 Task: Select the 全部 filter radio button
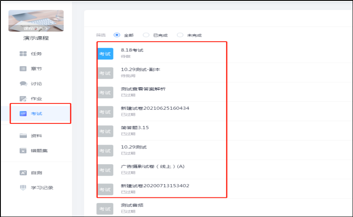[x=116, y=35]
